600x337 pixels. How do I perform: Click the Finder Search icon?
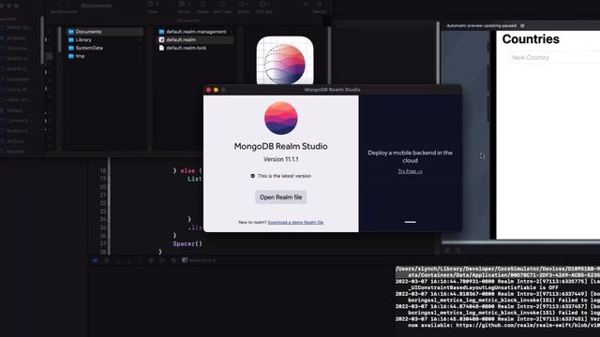[319, 4]
